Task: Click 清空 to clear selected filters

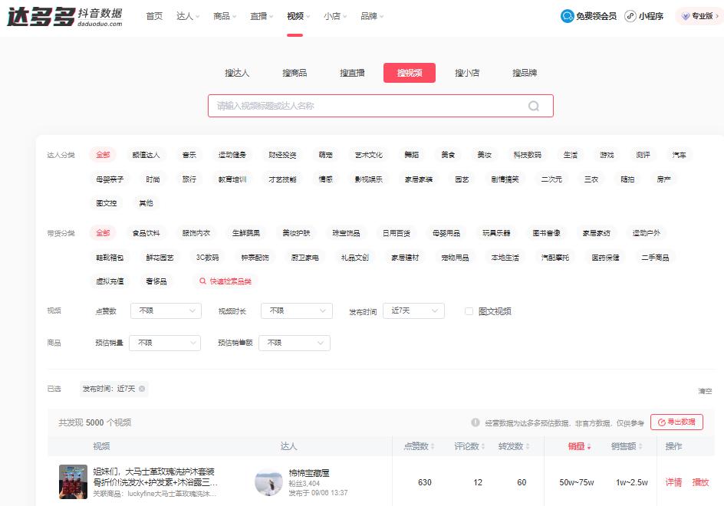Action: point(705,390)
